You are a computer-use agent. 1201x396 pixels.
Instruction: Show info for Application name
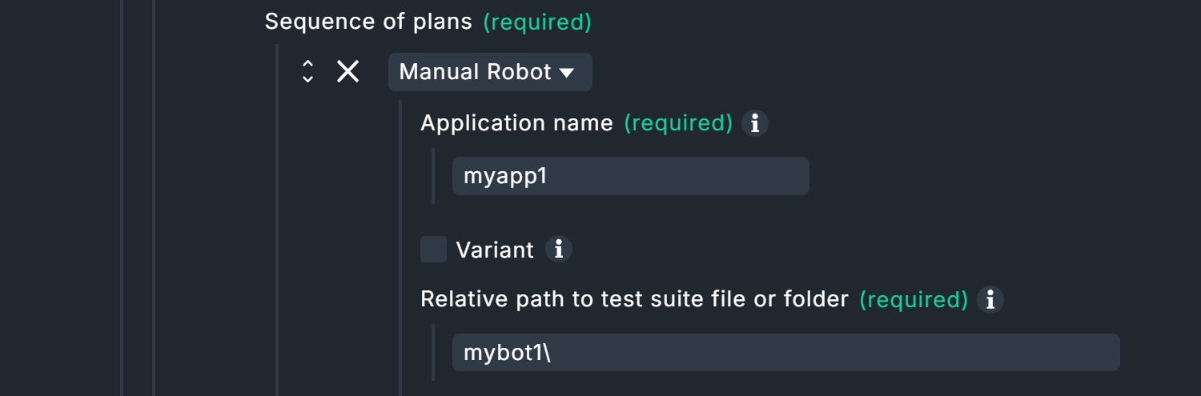coord(754,123)
